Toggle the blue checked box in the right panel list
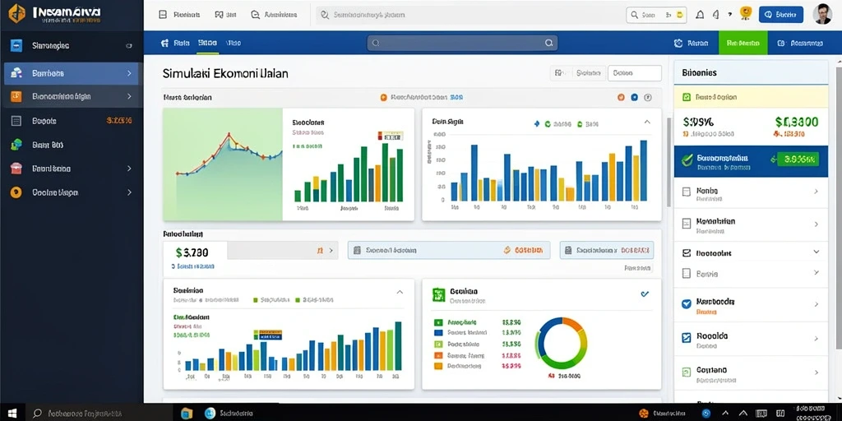The width and height of the screenshot is (842, 421). click(687, 303)
